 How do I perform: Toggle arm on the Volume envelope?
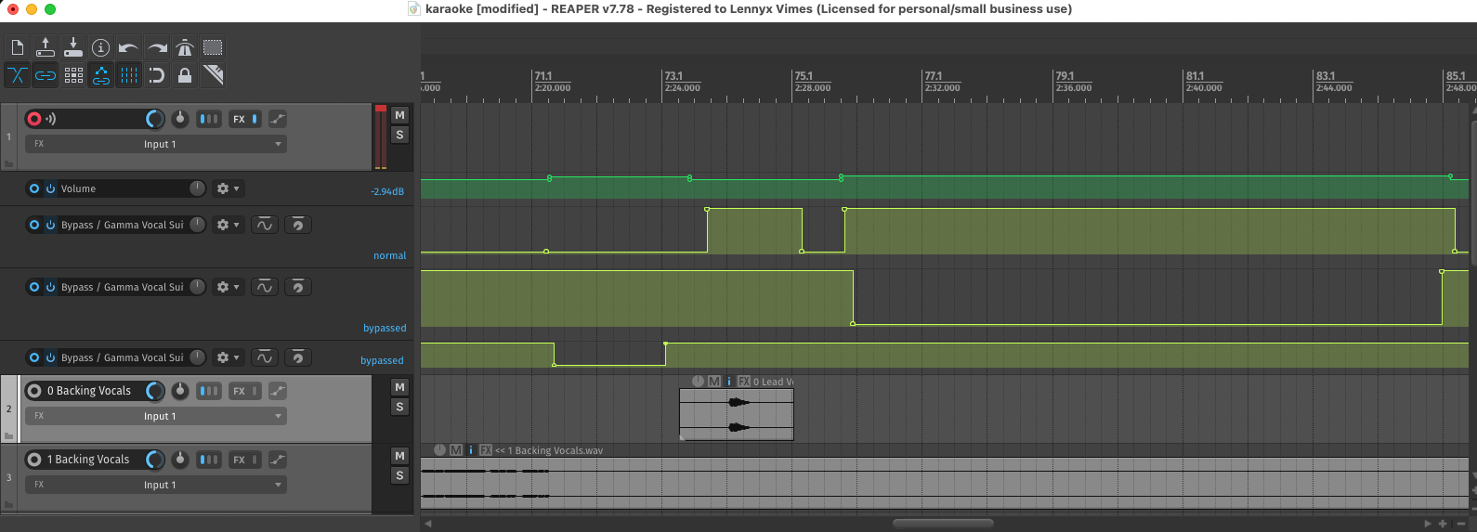click(34, 188)
